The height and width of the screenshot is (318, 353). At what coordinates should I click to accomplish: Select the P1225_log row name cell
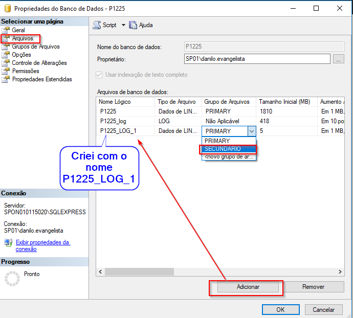coord(125,121)
